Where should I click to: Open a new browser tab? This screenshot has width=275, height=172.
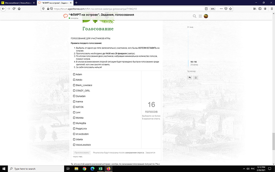tap(76, 3)
